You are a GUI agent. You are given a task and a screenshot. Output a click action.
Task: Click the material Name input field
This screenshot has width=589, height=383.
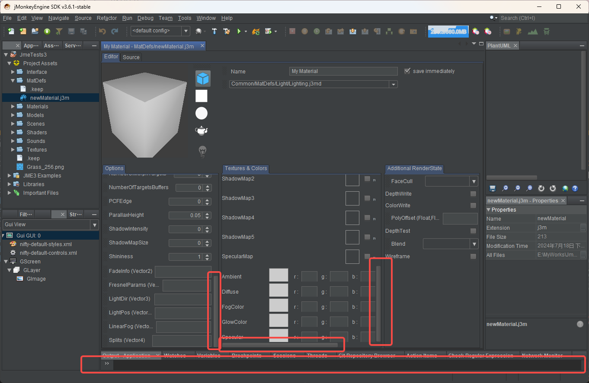click(x=343, y=71)
